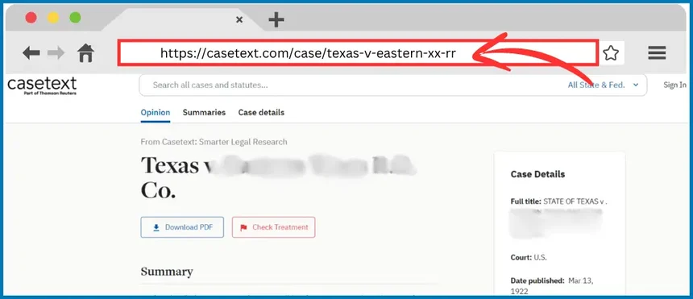Click the Check Treatment button
Image resolution: width=693 pixels, height=299 pixels.
pos(274,227)
